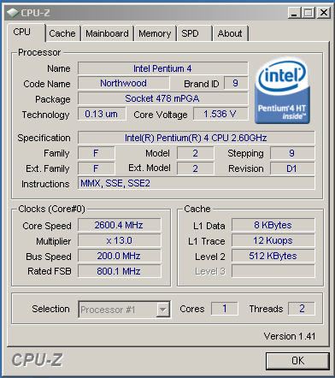Click the Ext. Family value field
This screenshot has width=335, height=378.
[97, 168]
